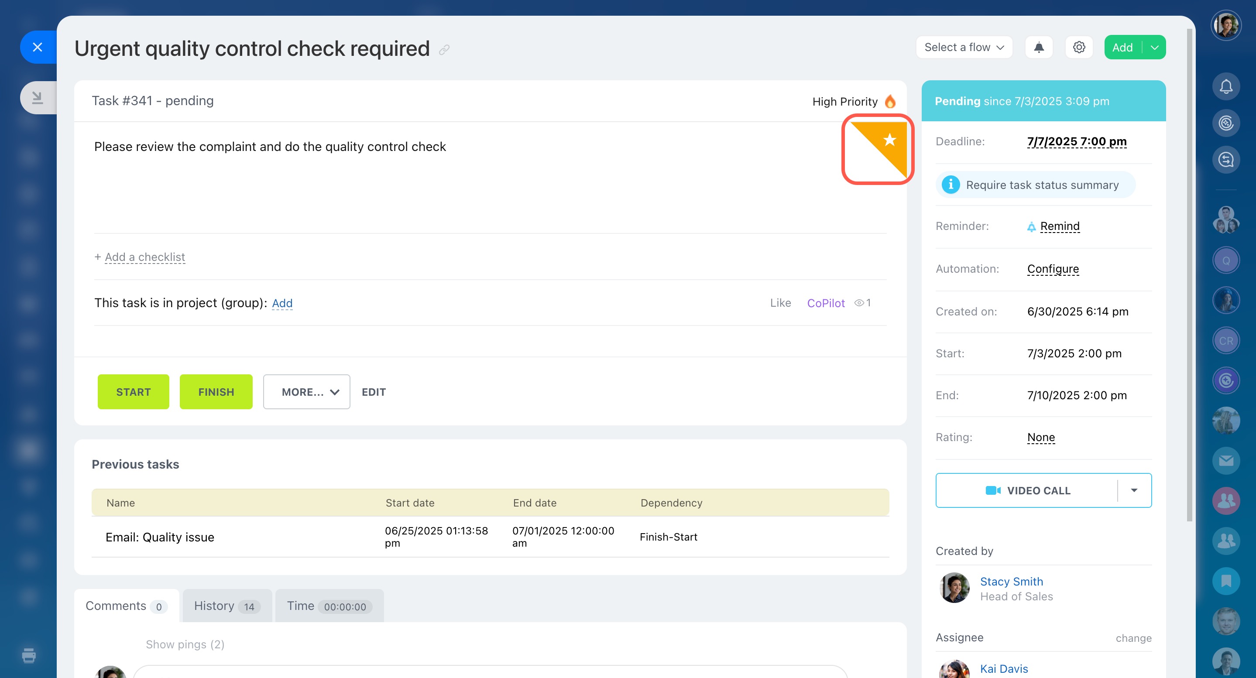Change the deadline 7/7/2025 7:00 pm
This screenshot has height=678, width=1256.
pos(1077,141)
